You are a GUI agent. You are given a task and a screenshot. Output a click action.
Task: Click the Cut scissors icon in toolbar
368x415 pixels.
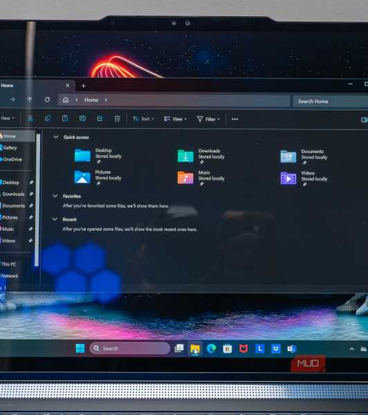pos(30,118)
